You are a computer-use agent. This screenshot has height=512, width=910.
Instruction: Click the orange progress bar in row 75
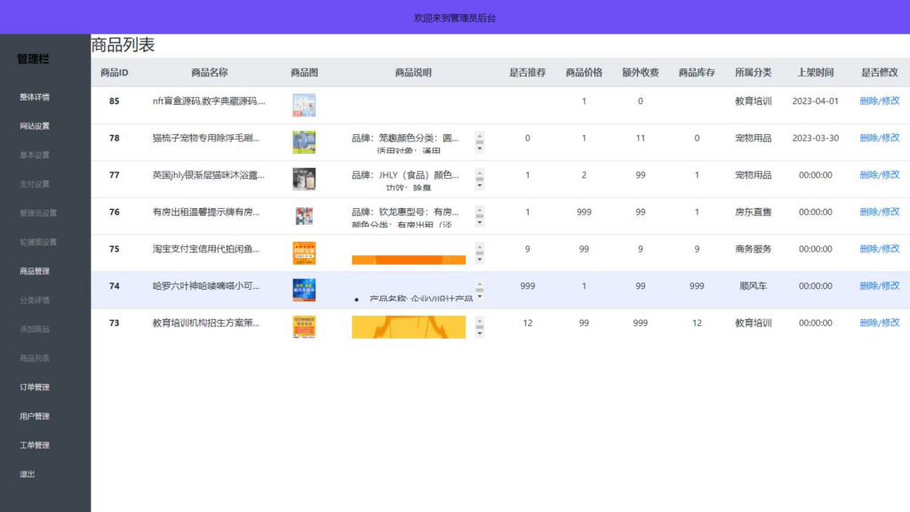click(409, 258)
